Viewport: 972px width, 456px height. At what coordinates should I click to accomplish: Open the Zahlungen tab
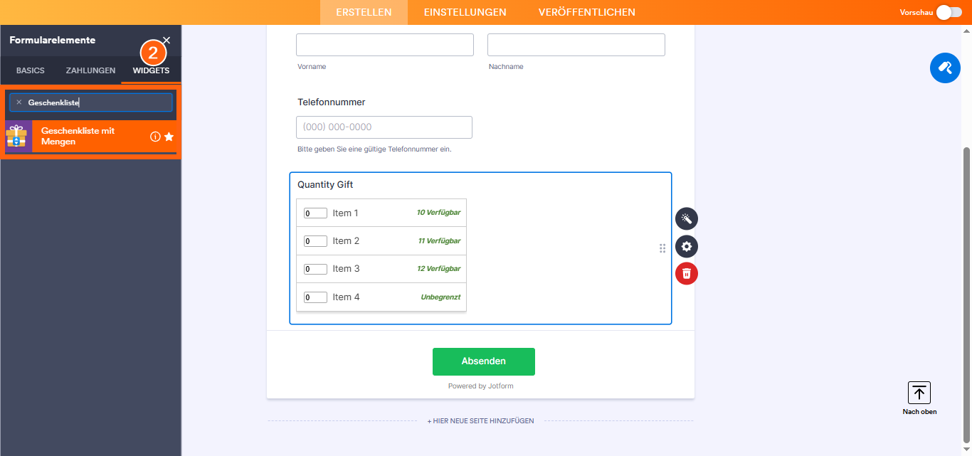[90, 70]
